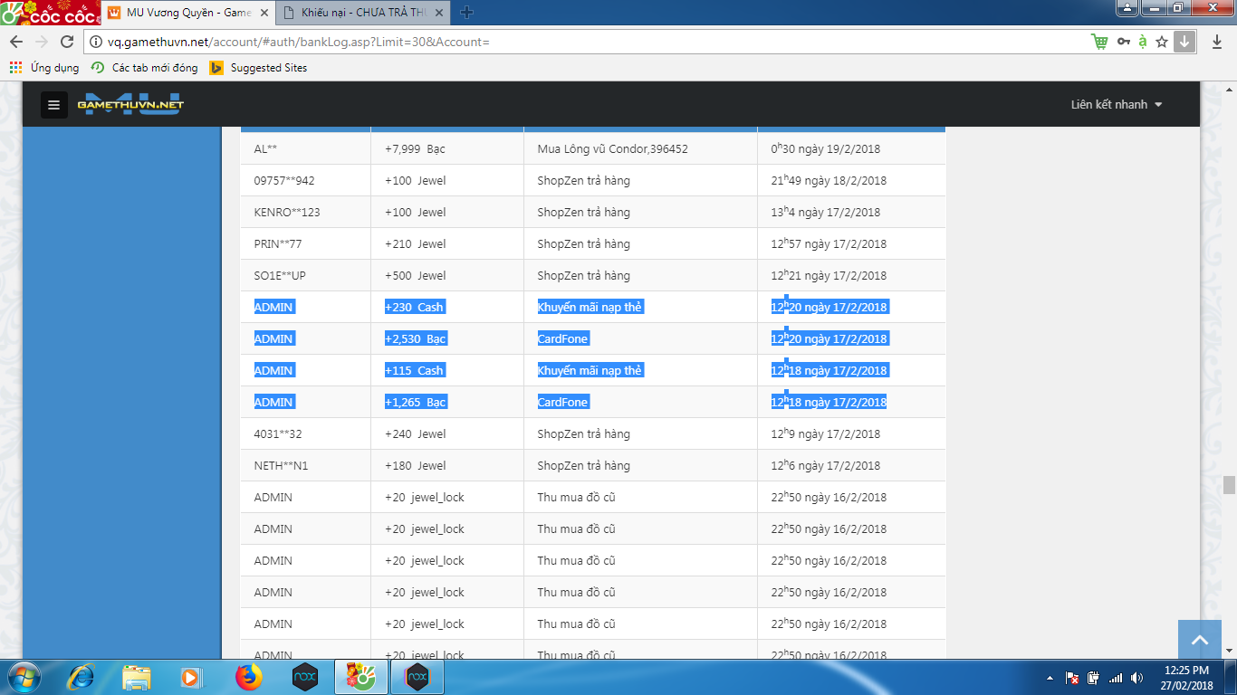Expand the Liên kết nhanh dropdown
This screenshot has height=695, width=1237.
coord(1116,104)
